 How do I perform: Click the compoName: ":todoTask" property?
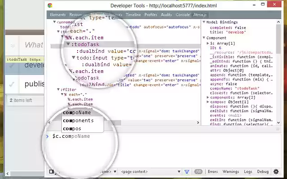(x=235, y=89)
